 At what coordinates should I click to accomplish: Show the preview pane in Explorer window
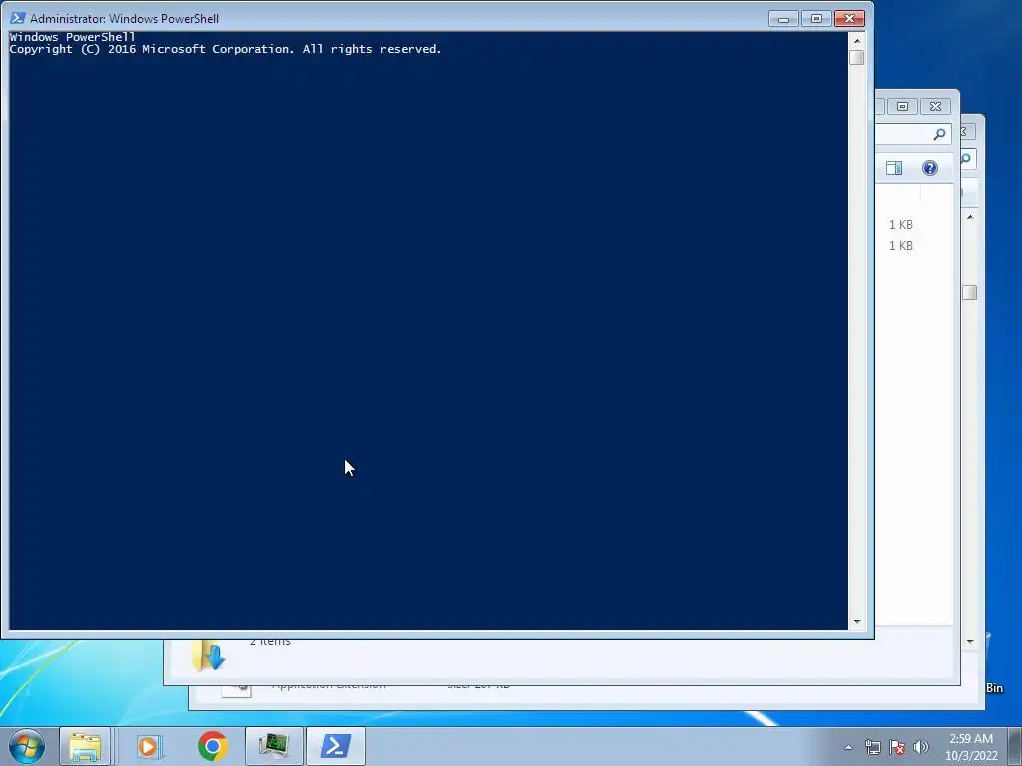(894, 168)
